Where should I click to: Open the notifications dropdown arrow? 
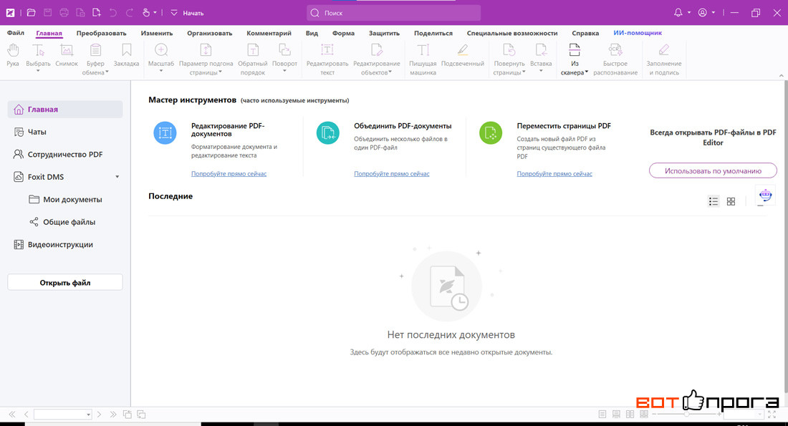click(x=689, y=13)
